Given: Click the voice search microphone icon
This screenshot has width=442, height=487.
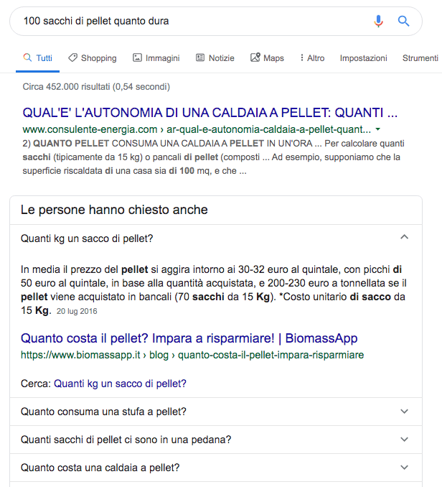Looking at the screenshot, I should tap(378, 21).
